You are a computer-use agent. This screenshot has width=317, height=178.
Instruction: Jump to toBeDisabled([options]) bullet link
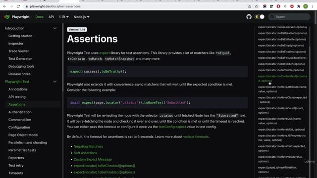point(104,173)
